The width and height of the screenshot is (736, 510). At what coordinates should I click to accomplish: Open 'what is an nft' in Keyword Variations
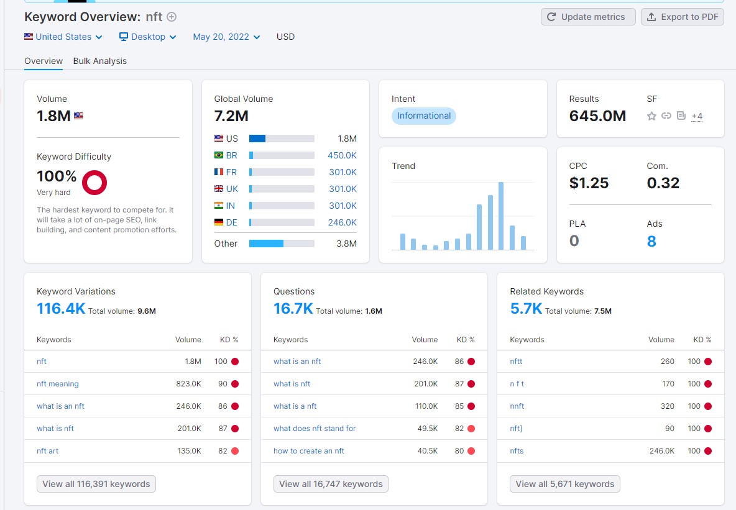click(x=60, y=406)
